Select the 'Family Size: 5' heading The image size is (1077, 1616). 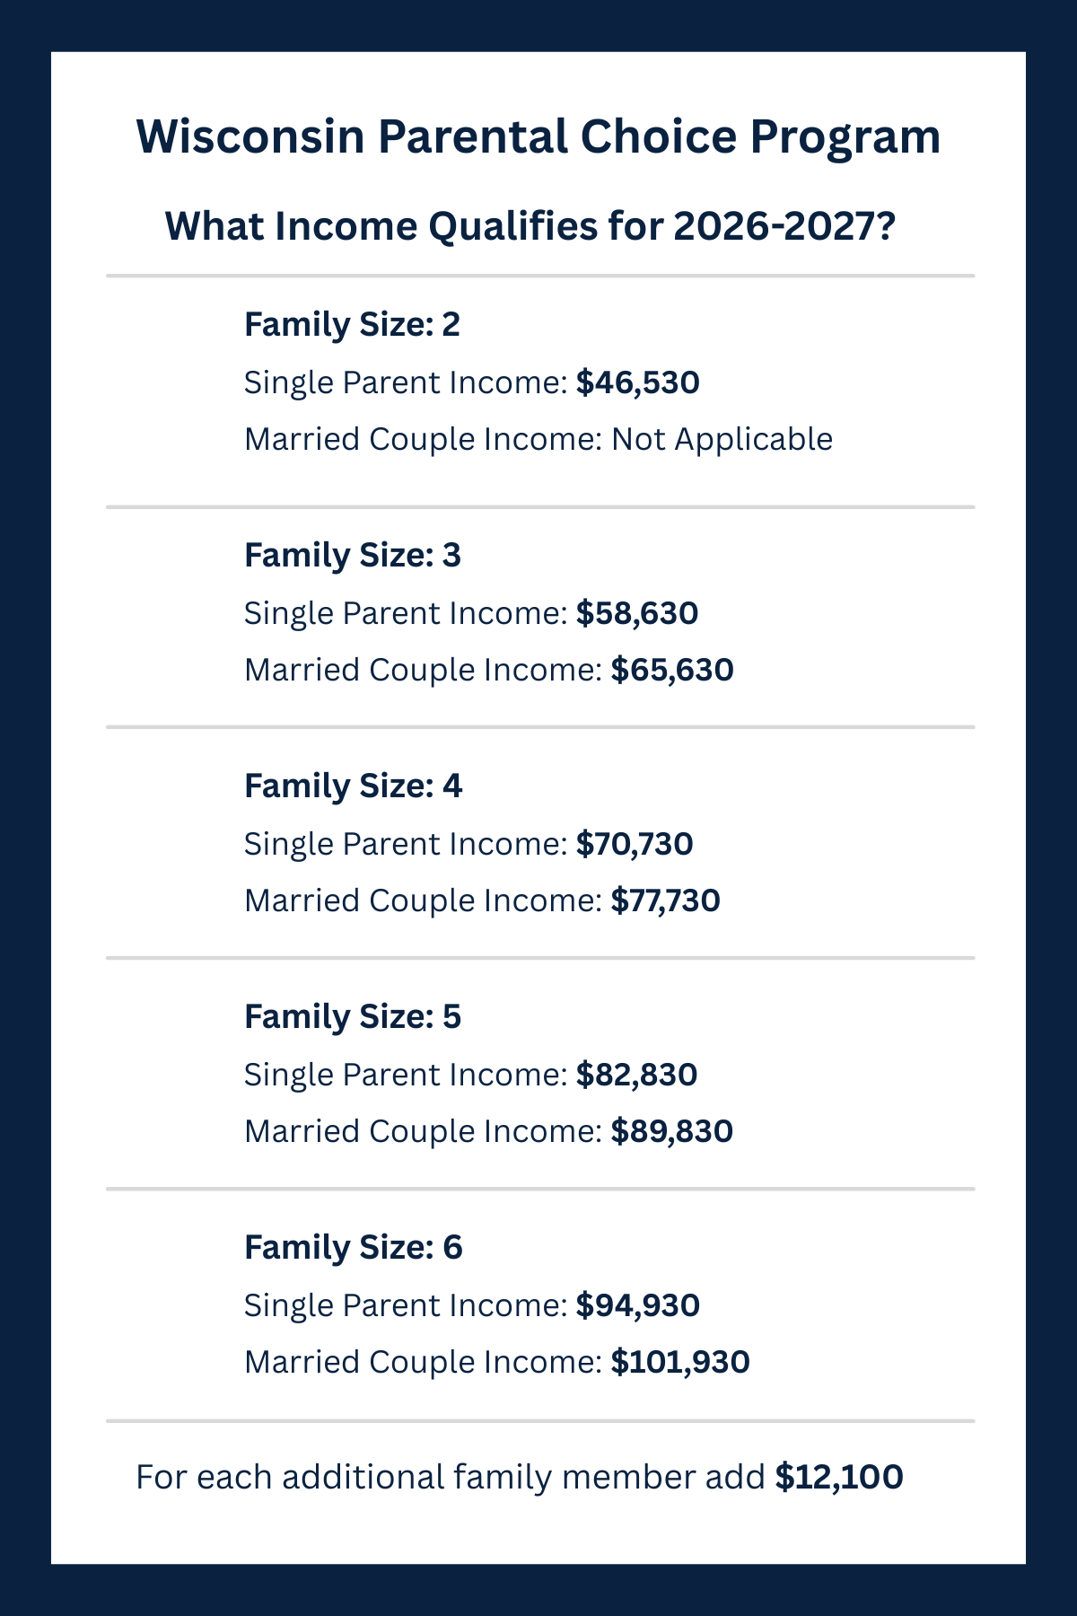tap(352, 1017)
